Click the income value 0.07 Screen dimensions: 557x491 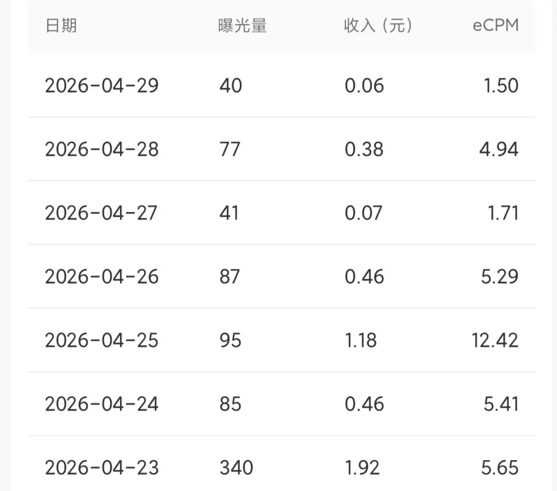click(x=364, y=213)
